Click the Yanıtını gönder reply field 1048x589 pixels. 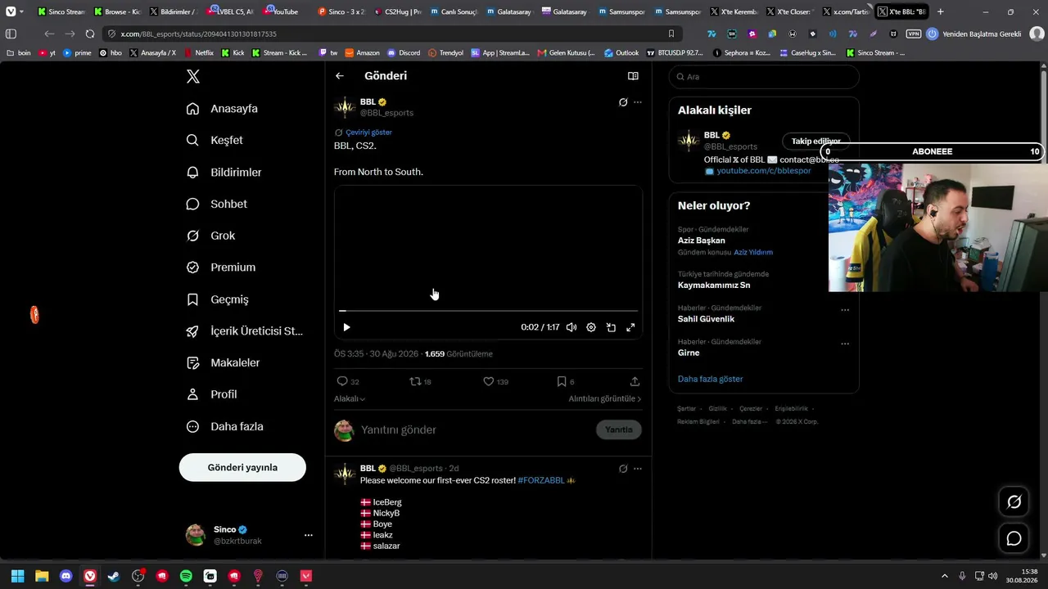[x=475, y=429]
